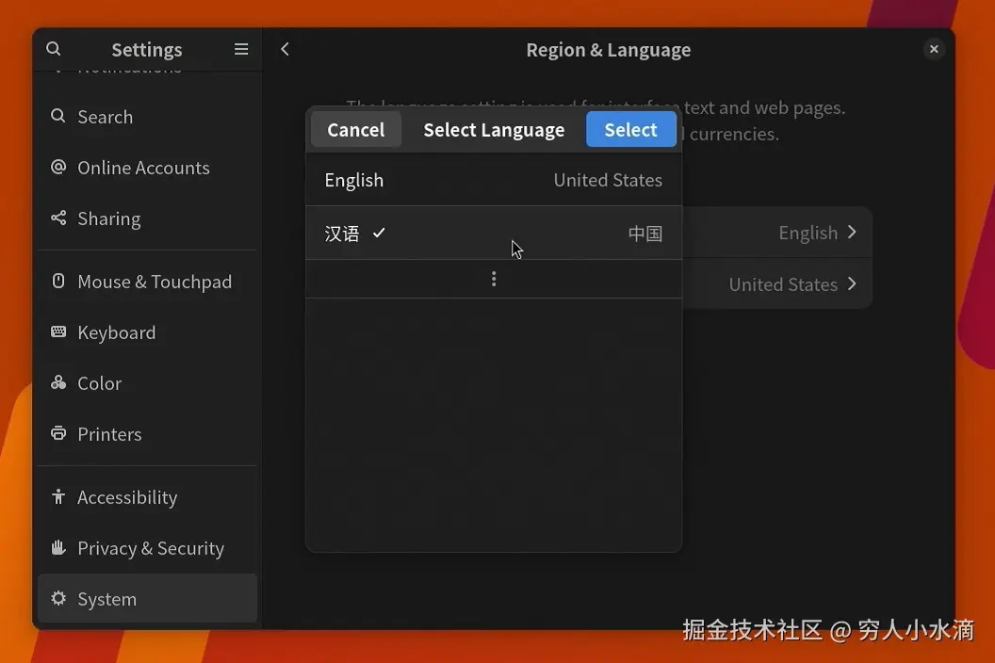
Task: Click the Mouse & Touchpad icon
Action: point(58,281)
